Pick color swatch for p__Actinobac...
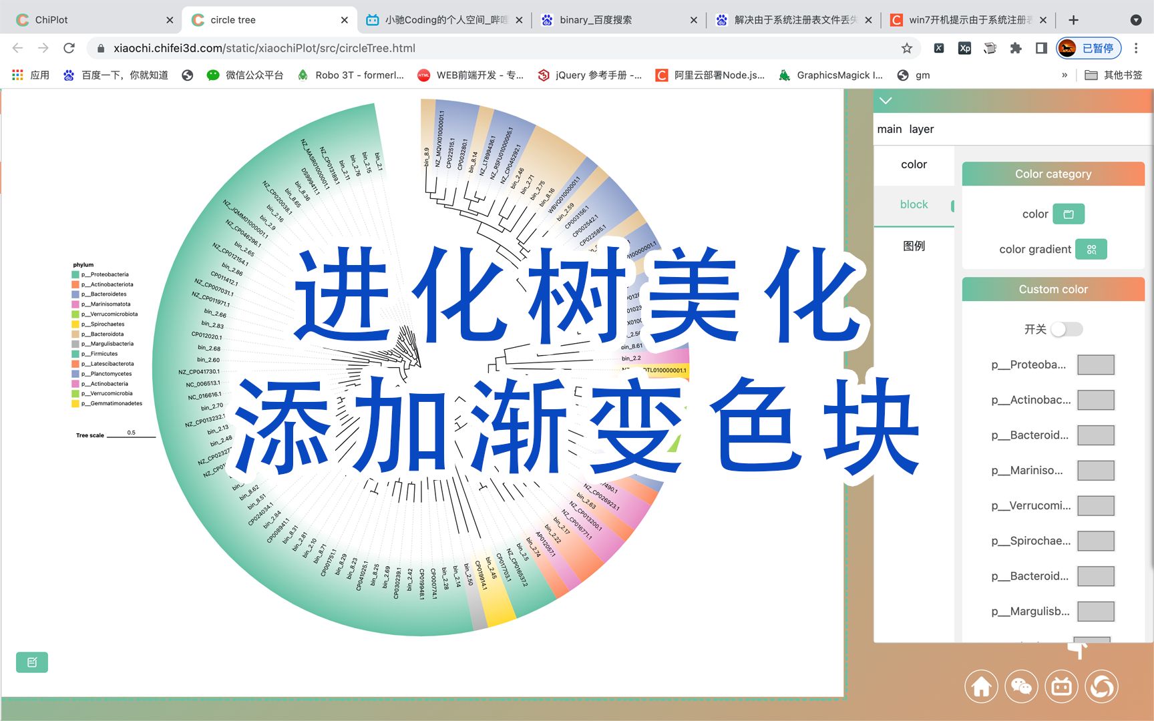Image resolution: width=1154 pixels, height=721 pixels. [1096, 400]
